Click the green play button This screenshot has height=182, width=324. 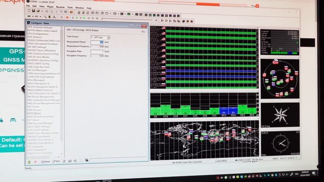point(77,18)
